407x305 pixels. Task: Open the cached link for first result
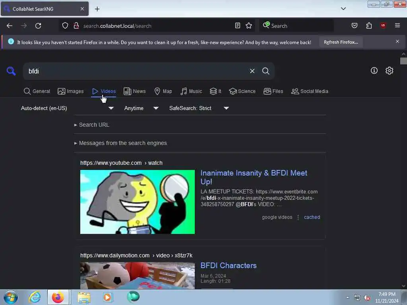(x=312, y=217)
